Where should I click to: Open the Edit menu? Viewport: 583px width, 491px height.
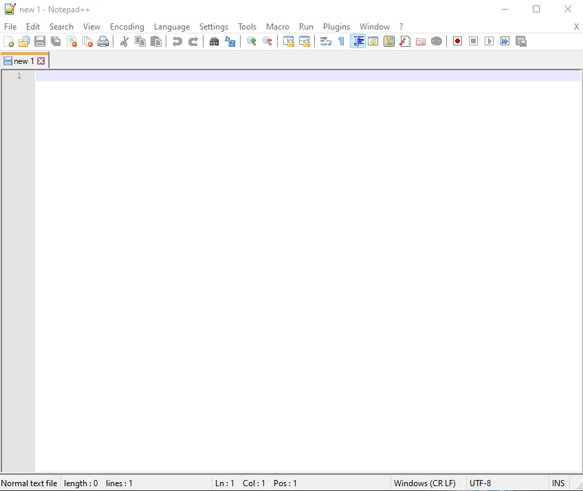click(x=33, y=27)
